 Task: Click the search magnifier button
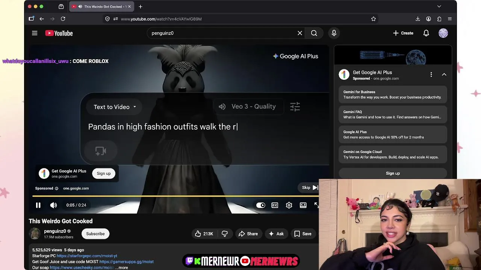314,33
